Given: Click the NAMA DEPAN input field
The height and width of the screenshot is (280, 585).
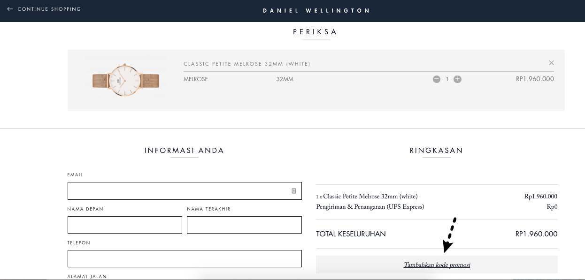Looking at the screenshot, I should tap(124, 225).
